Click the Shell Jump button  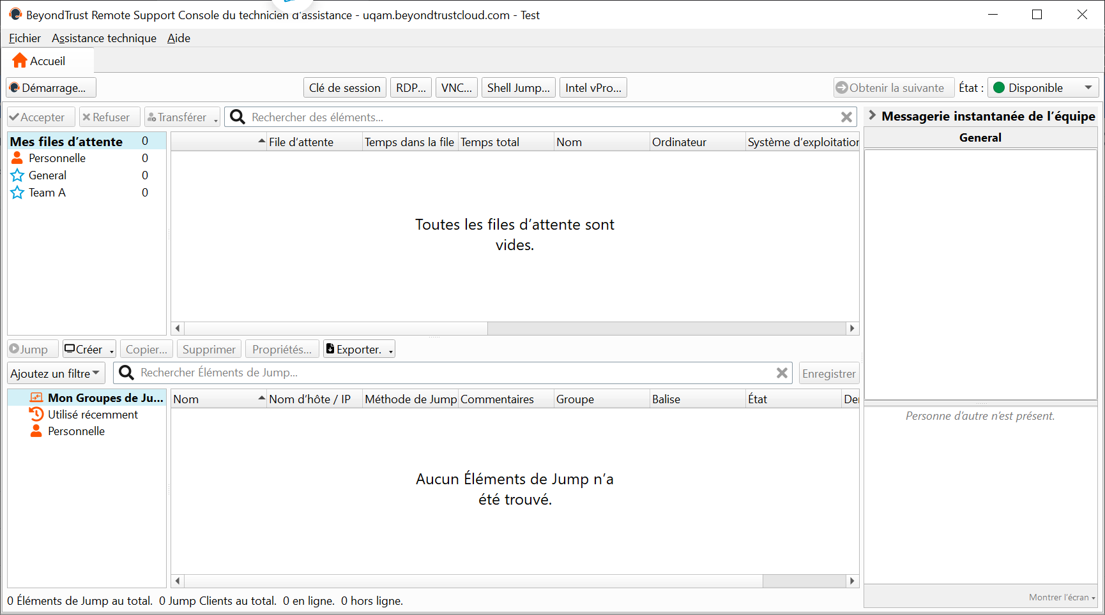pos(518,88)
